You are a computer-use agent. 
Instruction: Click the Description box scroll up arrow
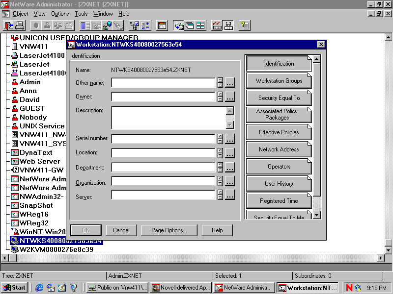[230, 111]
